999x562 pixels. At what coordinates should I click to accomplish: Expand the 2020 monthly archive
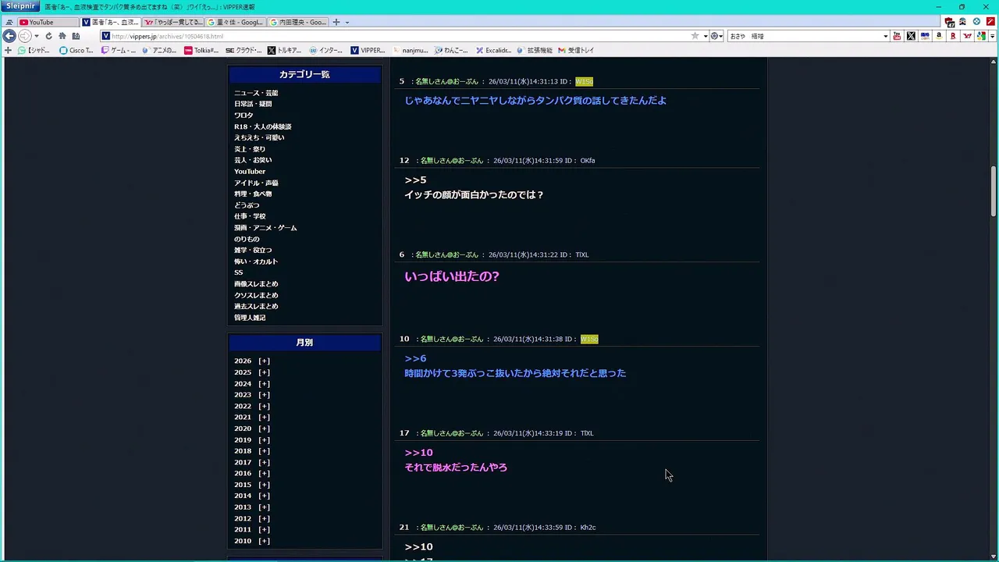(x=264, y=429)
